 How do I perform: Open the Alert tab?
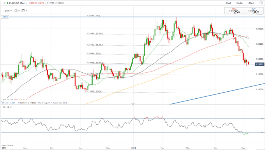tap(251, 3)
